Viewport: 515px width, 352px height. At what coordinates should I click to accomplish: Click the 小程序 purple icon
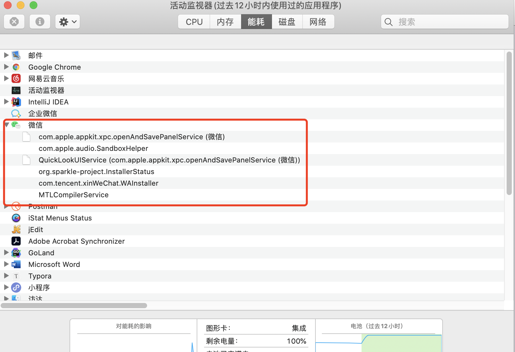[x=16, y=288]
